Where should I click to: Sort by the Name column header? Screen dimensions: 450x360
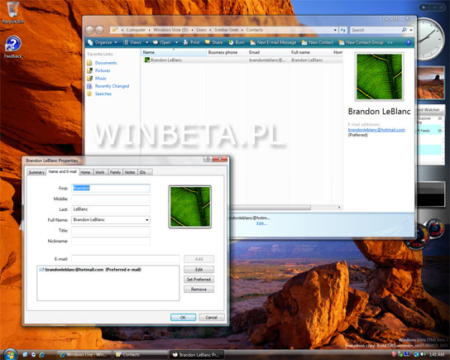click(x=174, y=52)
